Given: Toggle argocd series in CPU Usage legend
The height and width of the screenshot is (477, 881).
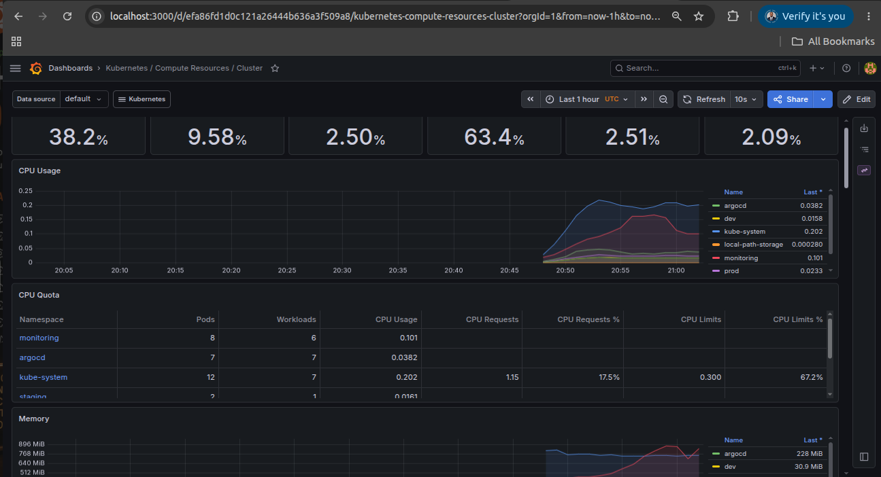Looking at the screenshot, I should click(x=735, y=205).
